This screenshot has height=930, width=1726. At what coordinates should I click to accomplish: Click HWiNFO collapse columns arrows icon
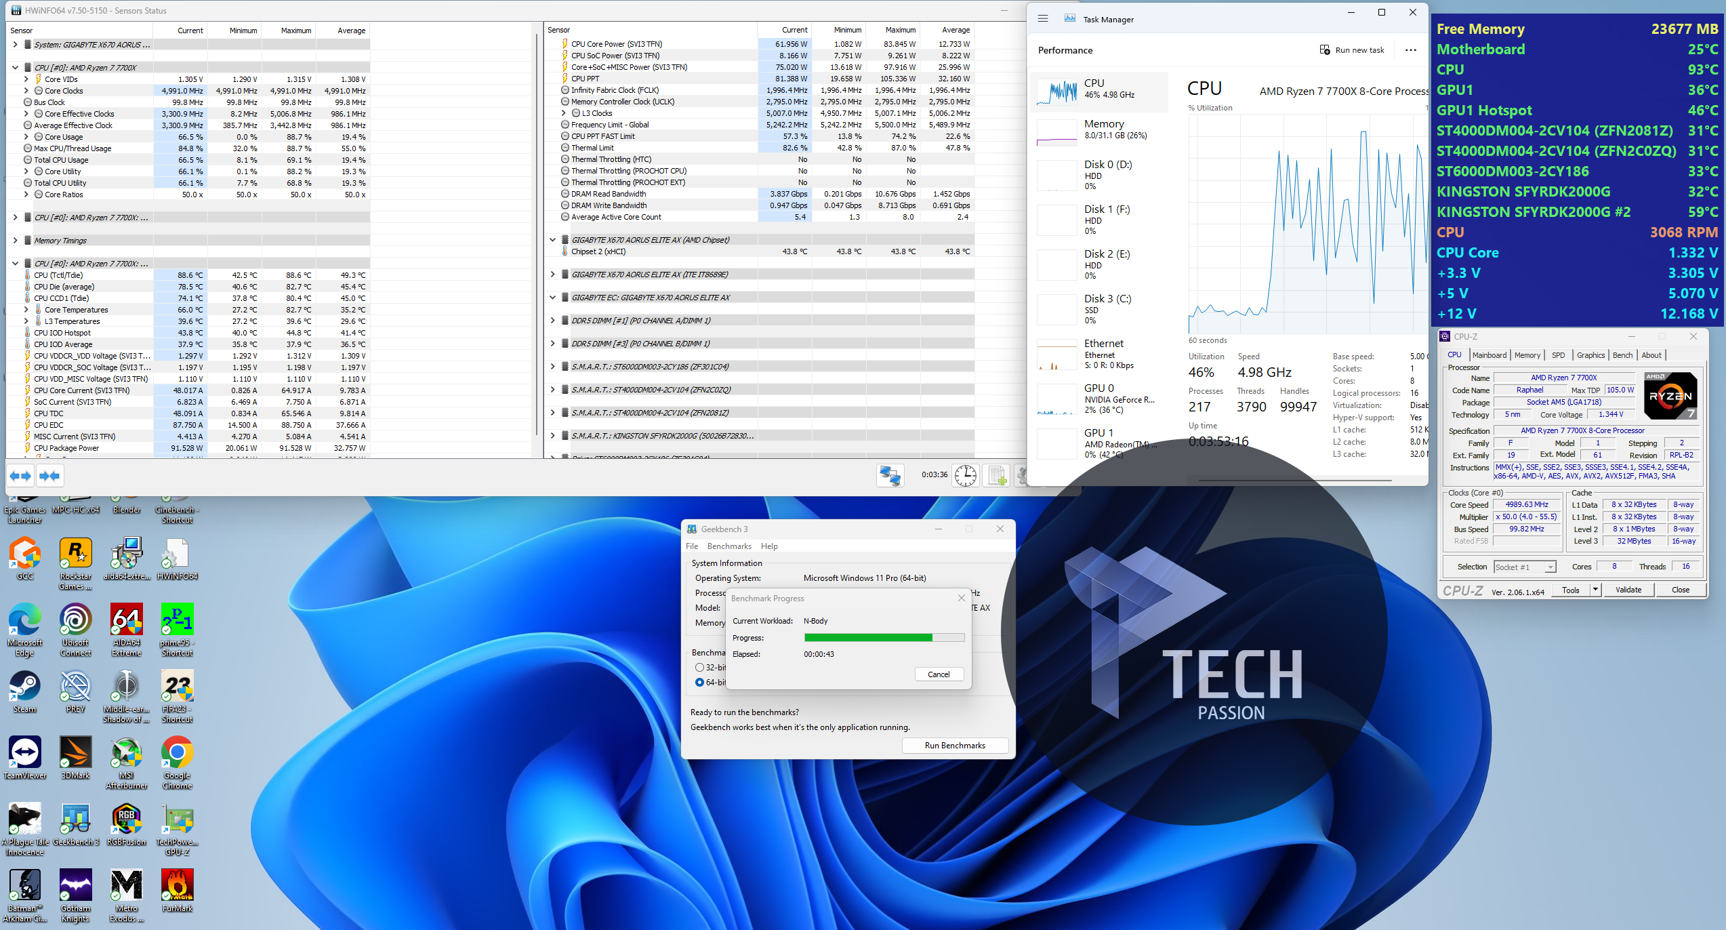coord(50,477)
